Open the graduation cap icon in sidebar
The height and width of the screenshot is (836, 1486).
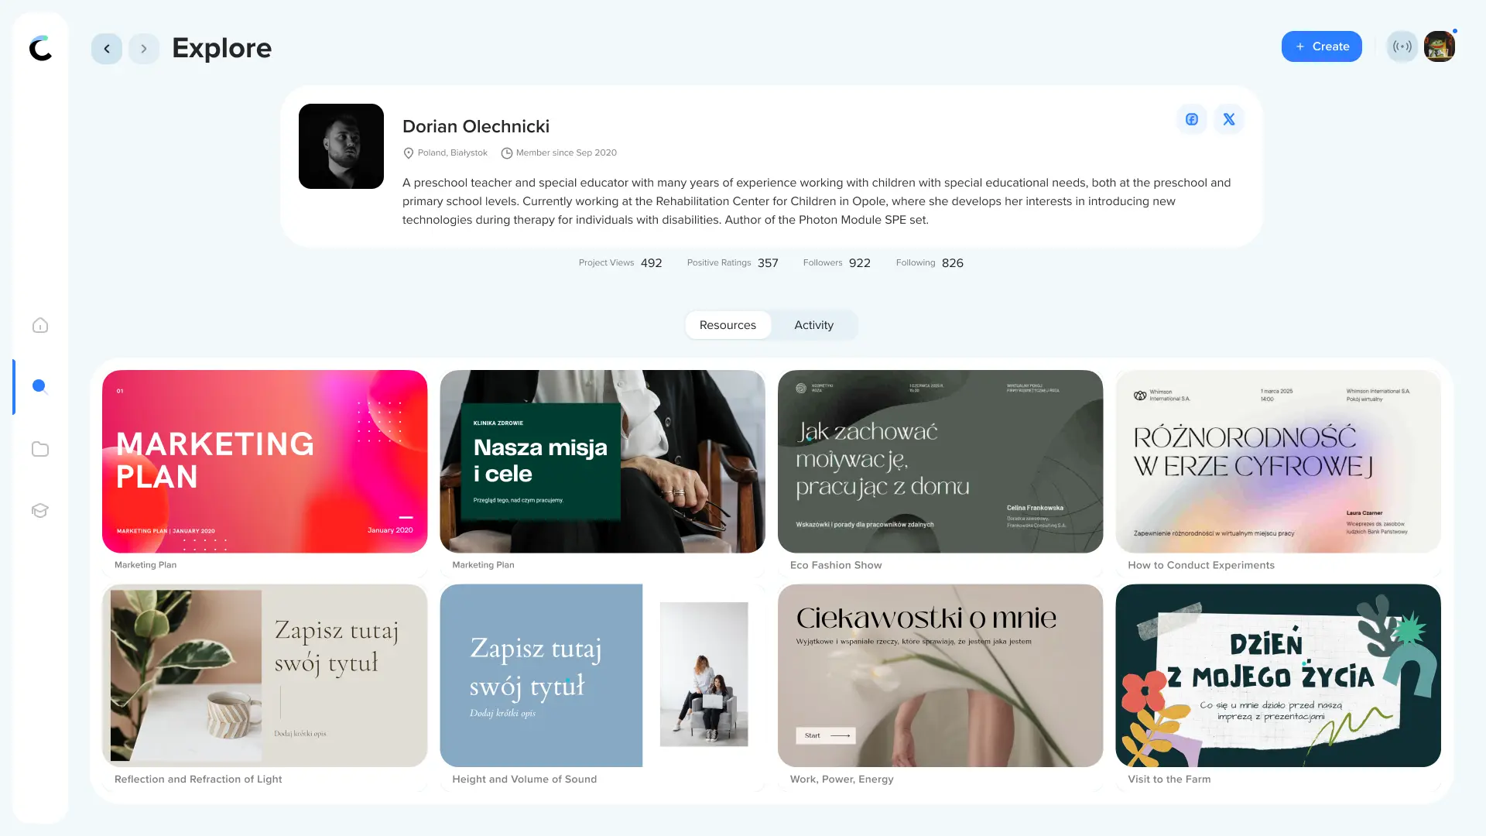coord(40,511)
